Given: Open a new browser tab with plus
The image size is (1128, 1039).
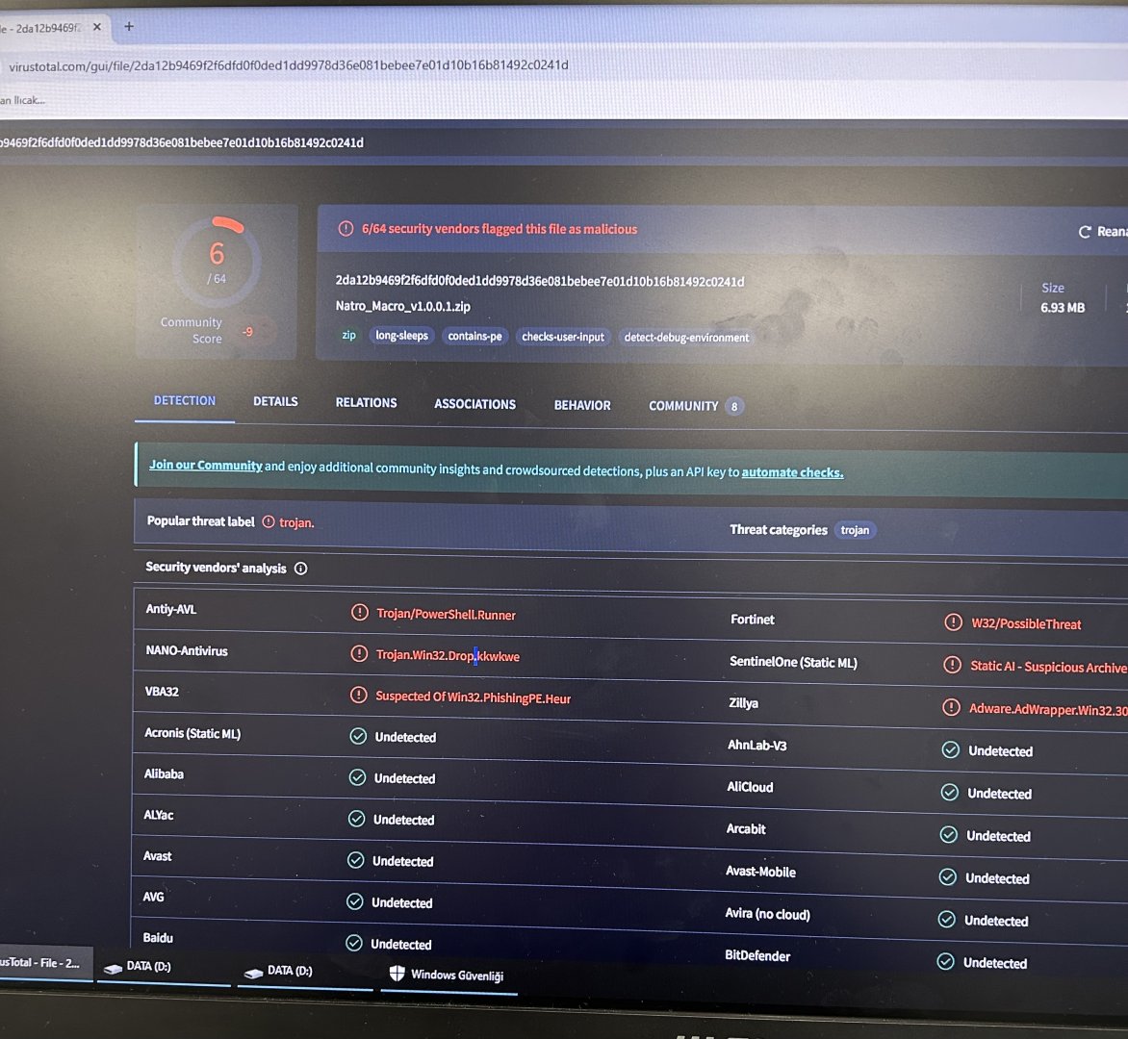Looking at the screenshot, I should pos(129,27).
